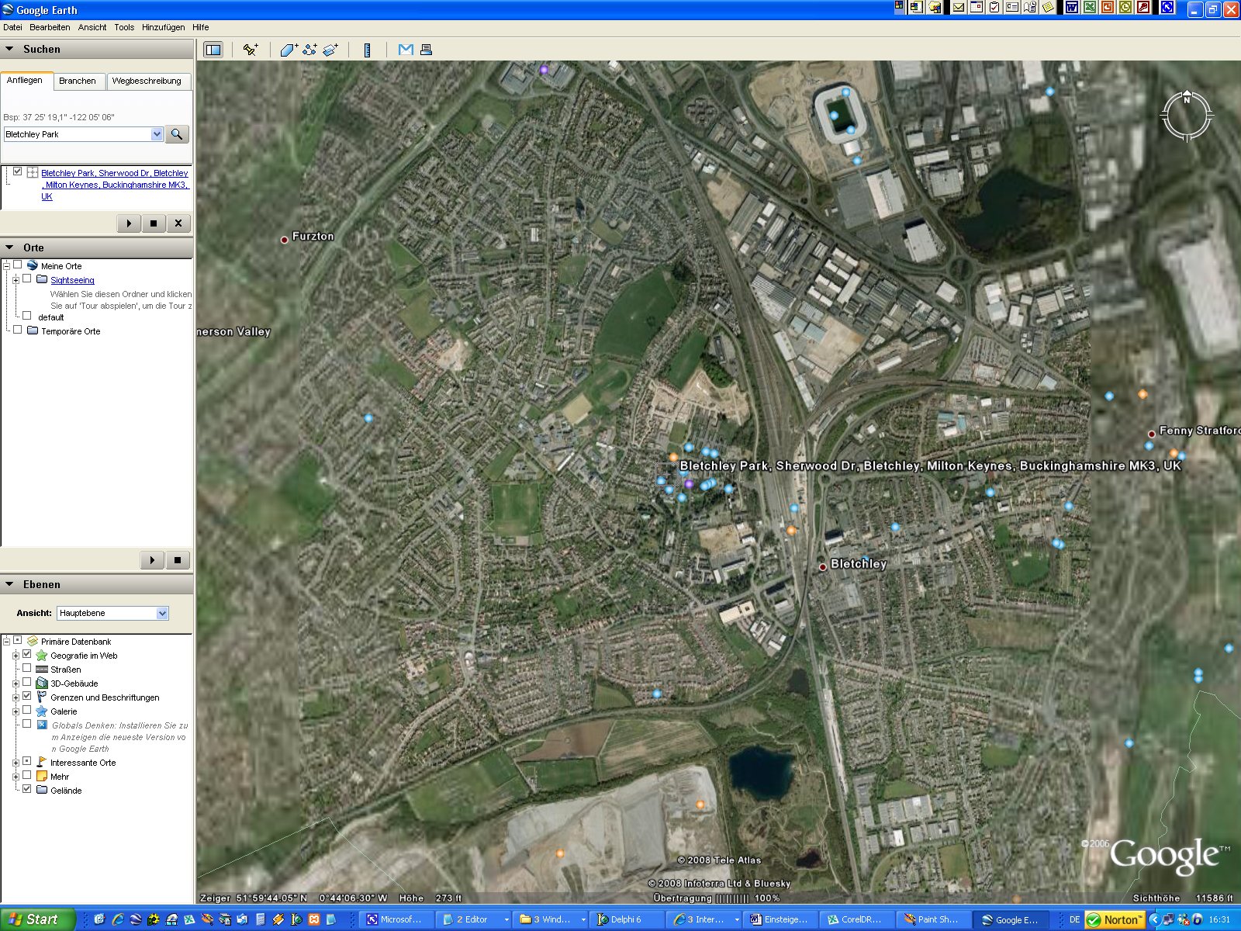
Task: Uncheck the Gelände terrain checkbox
Action: [x=27, y=790]
